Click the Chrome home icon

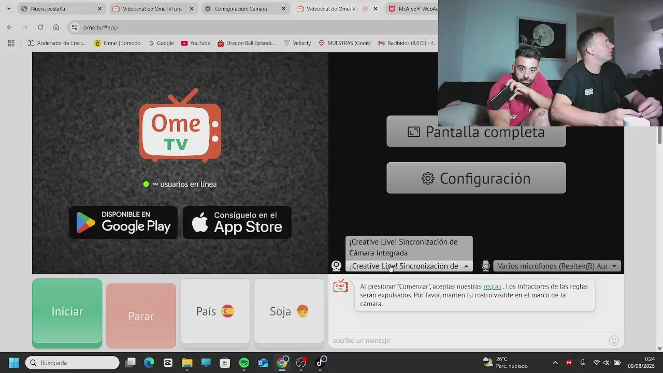pos(56,27)
